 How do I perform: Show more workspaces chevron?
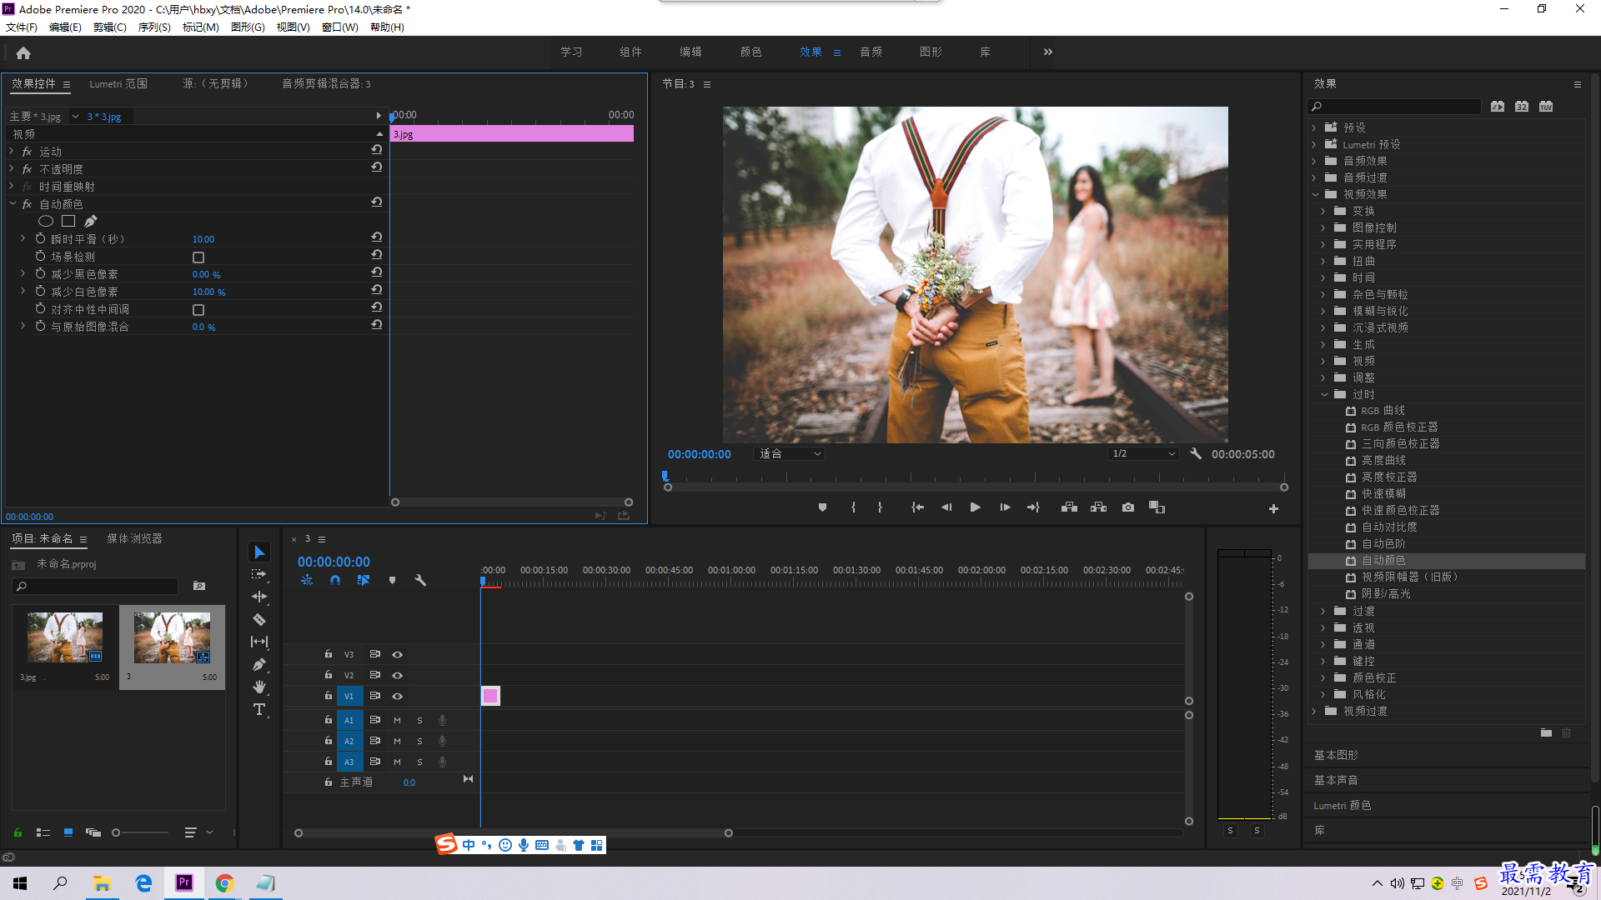pos(1048,52)
